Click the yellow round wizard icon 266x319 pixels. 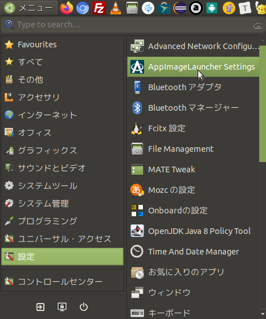click(x=229, y=8)
